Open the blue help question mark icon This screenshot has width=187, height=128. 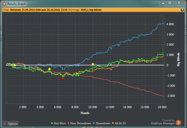tap(182, 10)
